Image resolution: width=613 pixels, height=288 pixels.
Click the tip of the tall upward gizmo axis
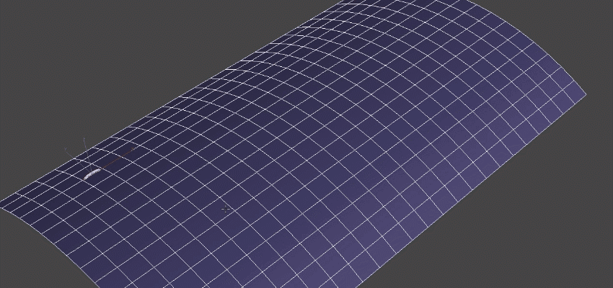click(84, 138)
